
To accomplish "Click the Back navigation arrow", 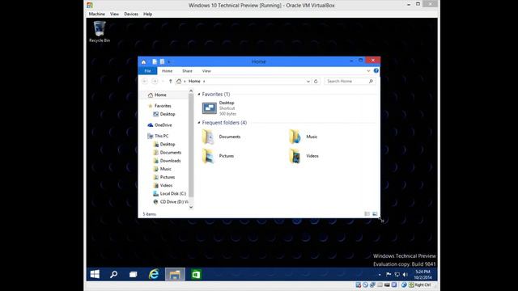I will pyautogui.click(x=145, y=81).
